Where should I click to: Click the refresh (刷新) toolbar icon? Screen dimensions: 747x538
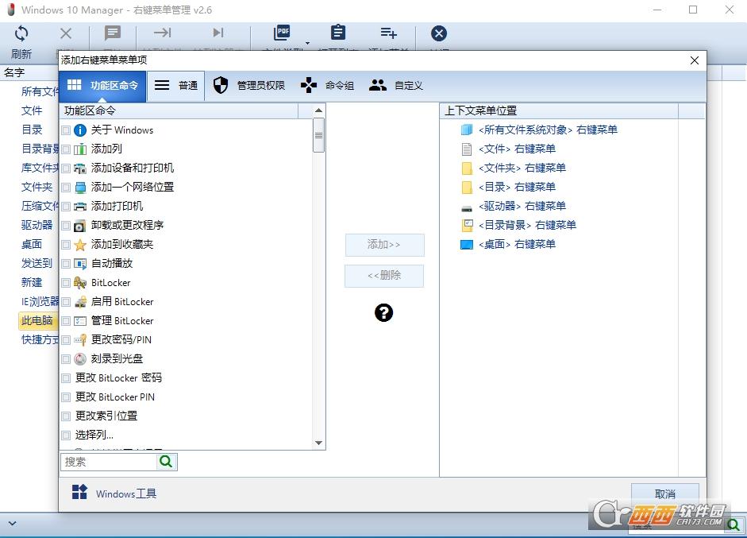21,33
